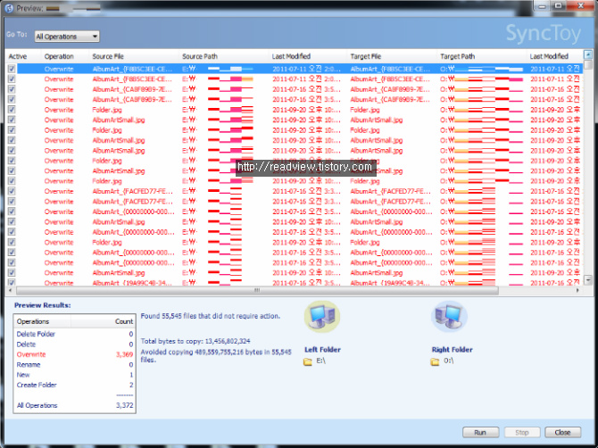Select Overwrite in the Preview Results list
The height and width of the screenshot is (448, 598).
(31, 353)
